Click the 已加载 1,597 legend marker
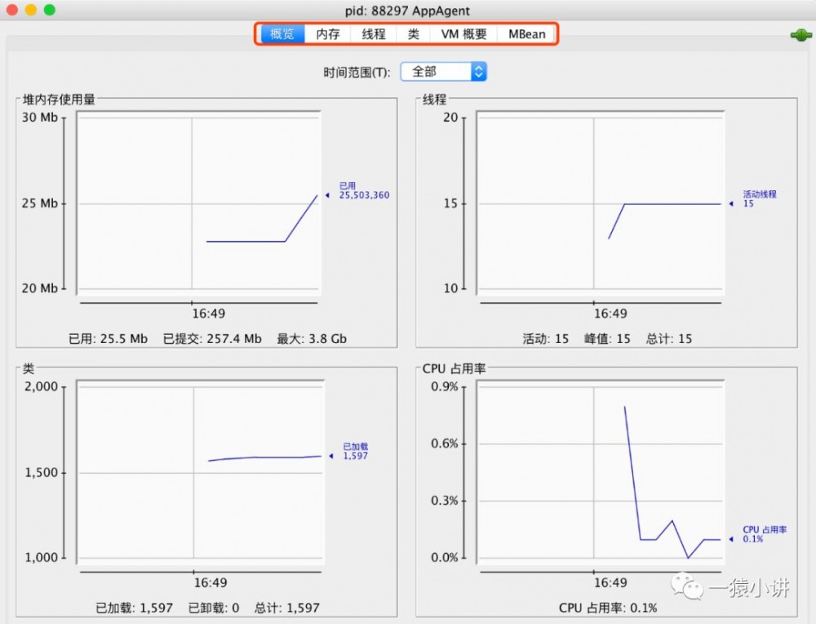 click(x=355, y=452)
